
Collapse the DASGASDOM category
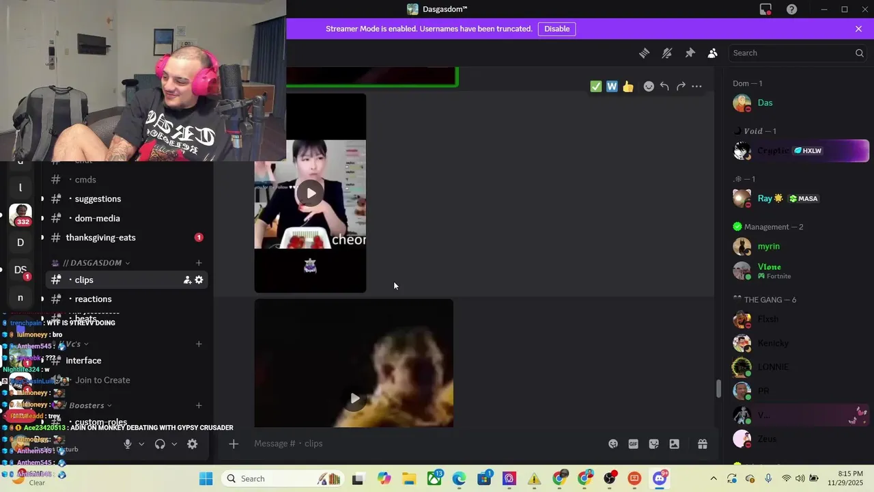coord(91,262)
